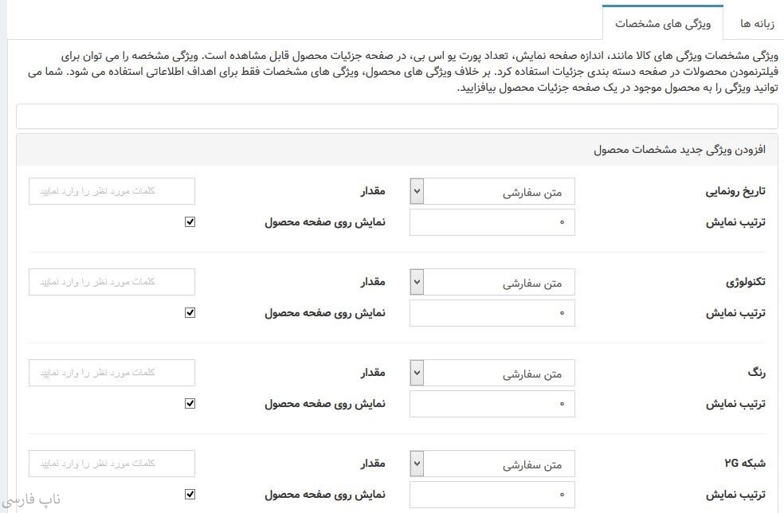Toggle the product page checkbox for شبکه 2G
Image resolution: width=784 pixels, height=513 pixels.
190,495
